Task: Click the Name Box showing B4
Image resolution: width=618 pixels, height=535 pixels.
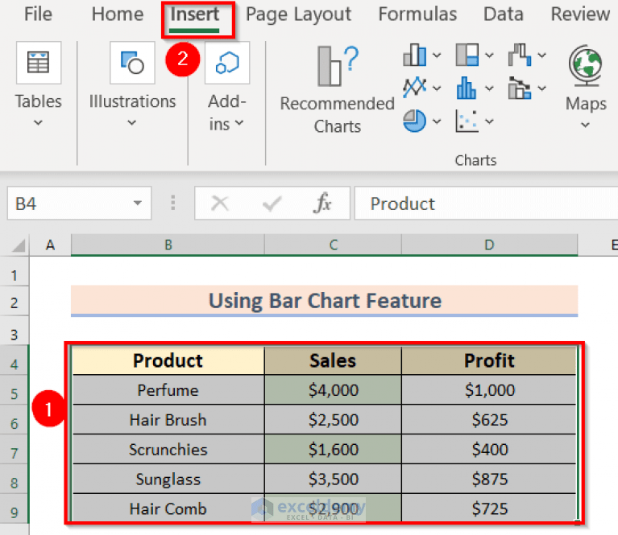Action: (79, 203)
